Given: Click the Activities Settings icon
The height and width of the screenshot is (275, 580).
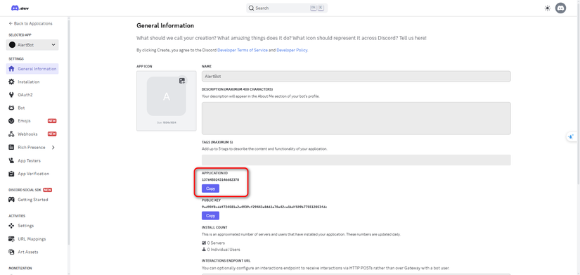Looking at the screenshot, I should coord(11,226).
